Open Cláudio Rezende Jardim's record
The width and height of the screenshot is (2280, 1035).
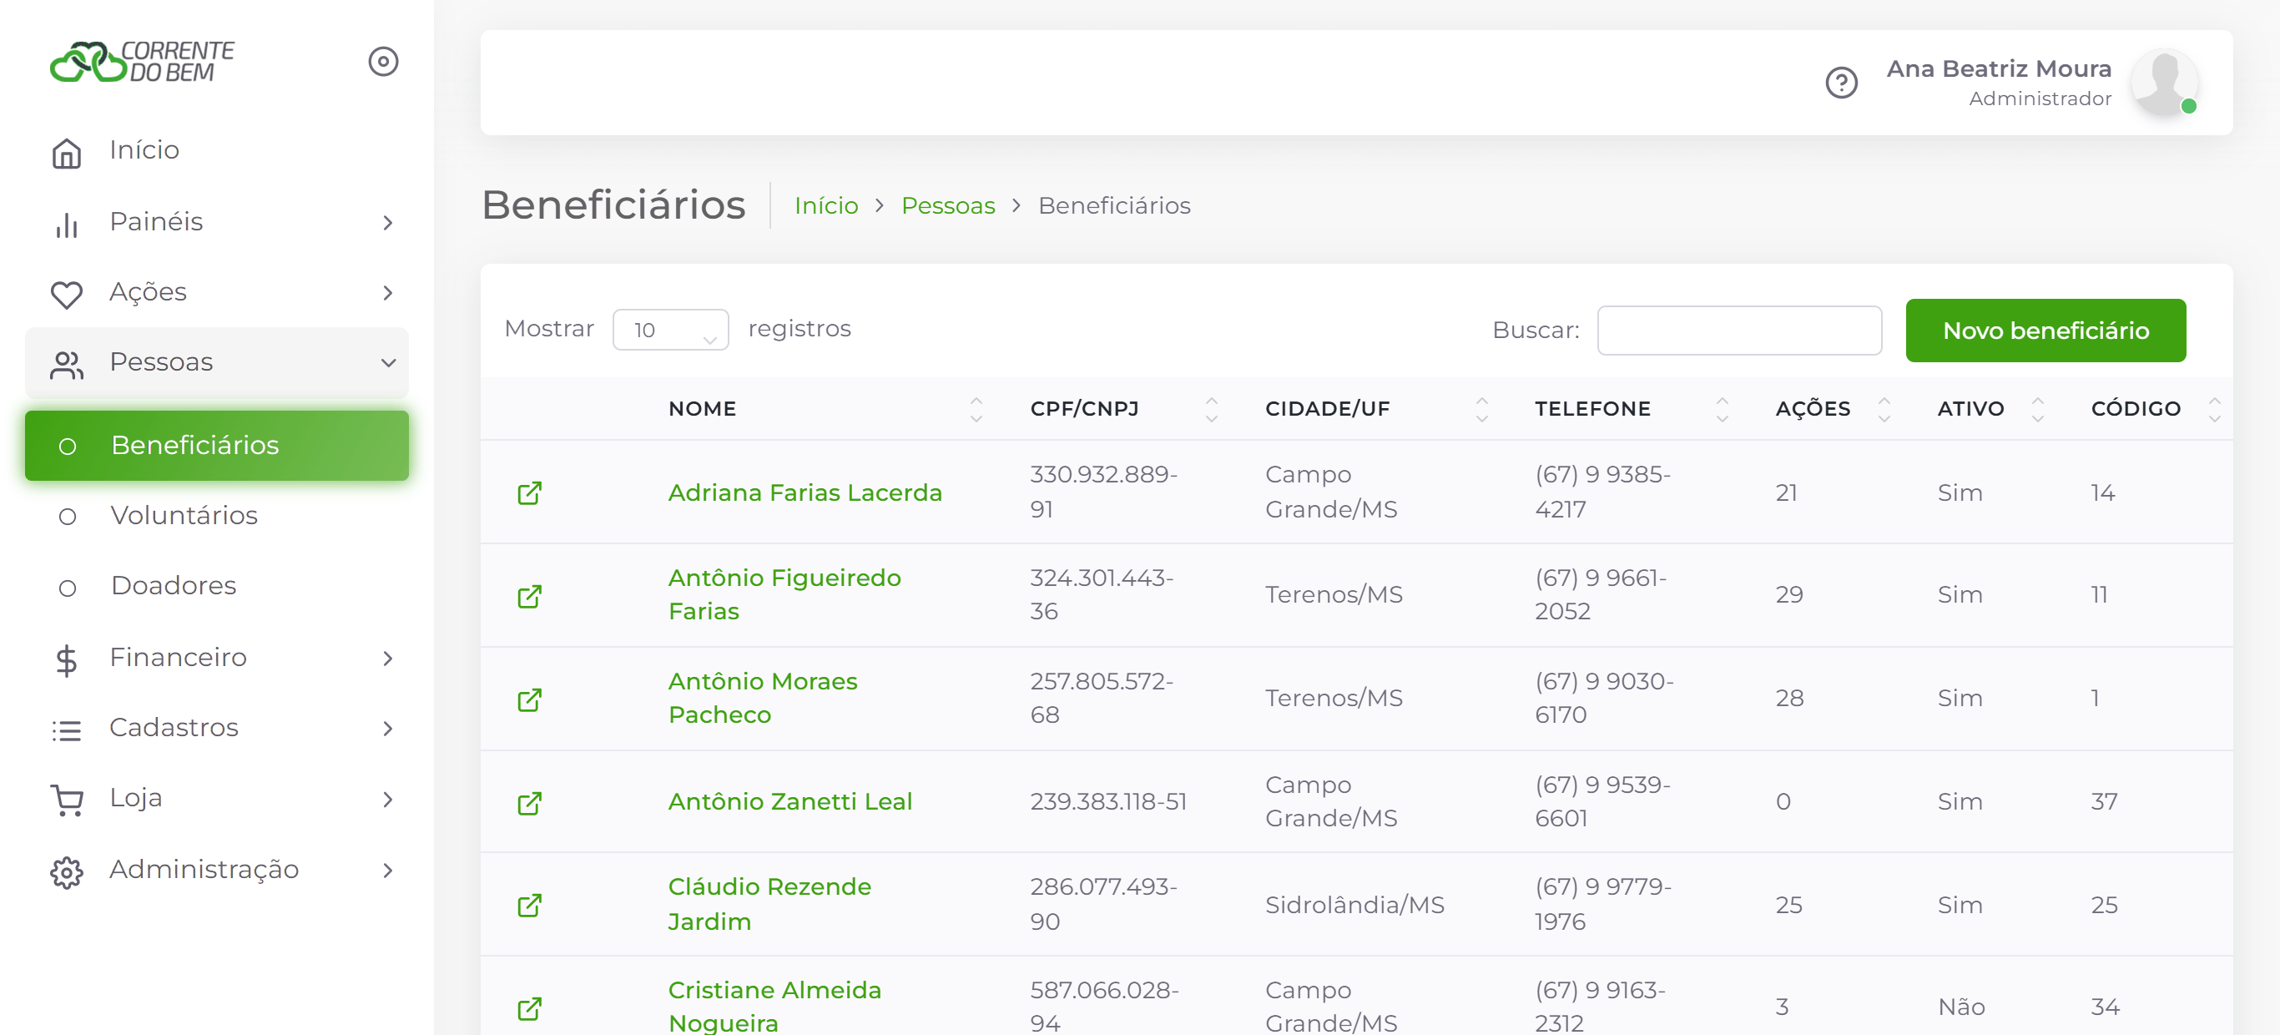coord(769,904)
